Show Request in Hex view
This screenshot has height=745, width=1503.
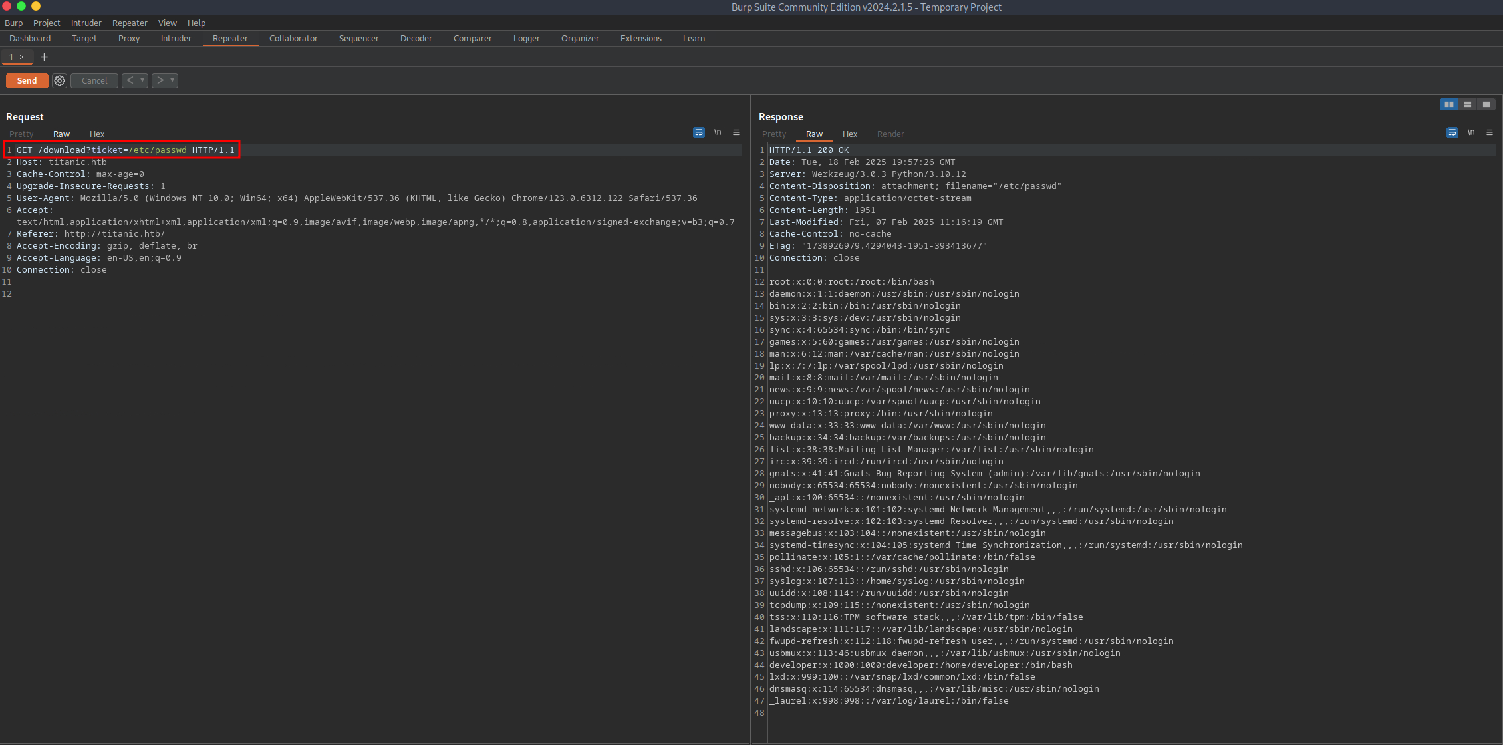97,134
